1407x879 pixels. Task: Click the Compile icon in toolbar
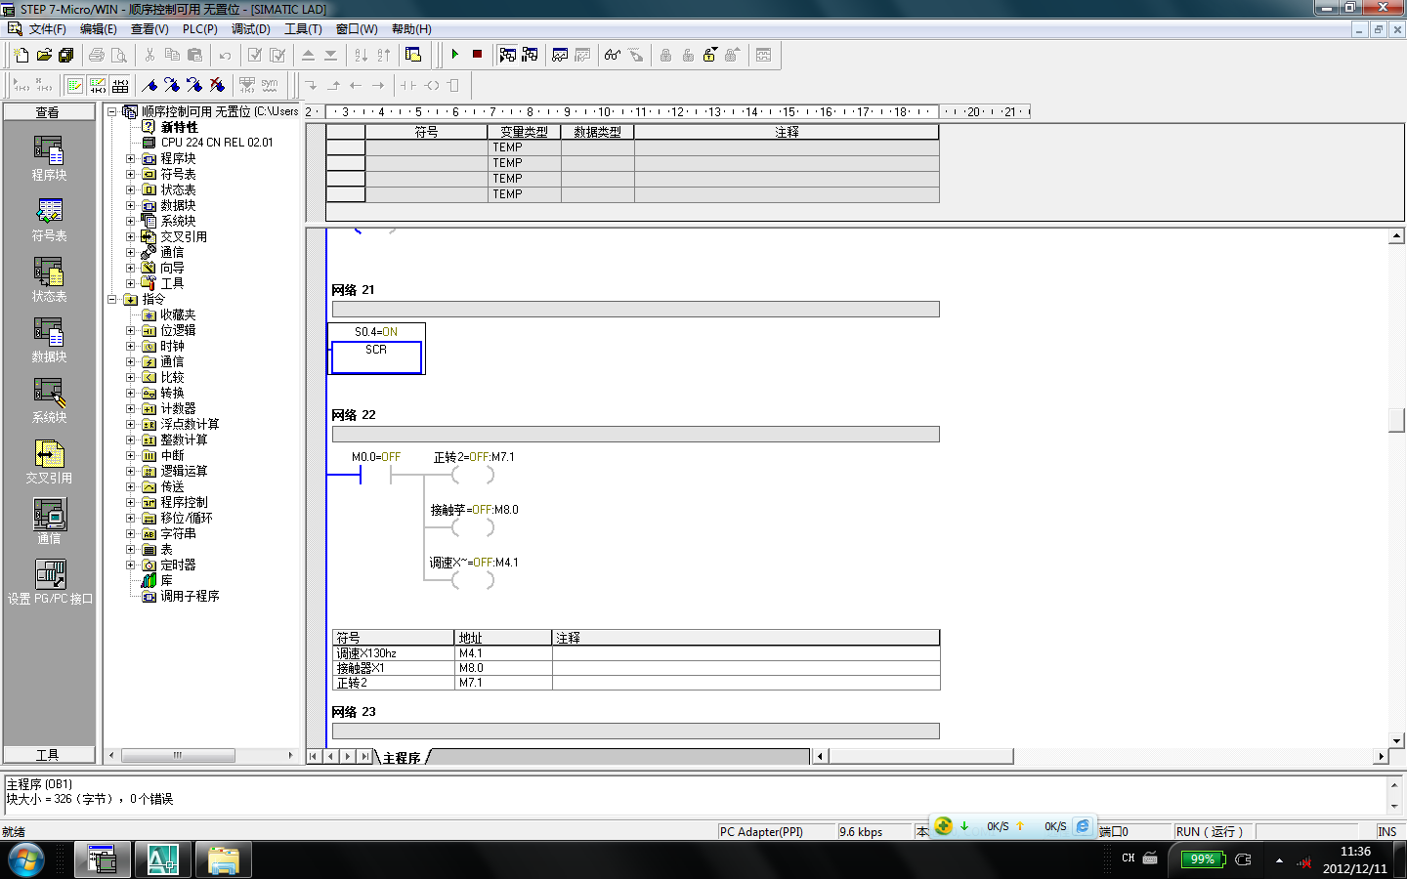255,55
